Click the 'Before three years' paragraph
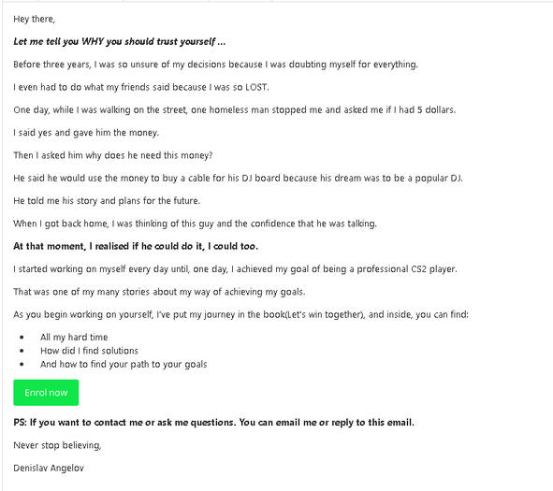This screenshot has height=491, width=553. (215, 65)
